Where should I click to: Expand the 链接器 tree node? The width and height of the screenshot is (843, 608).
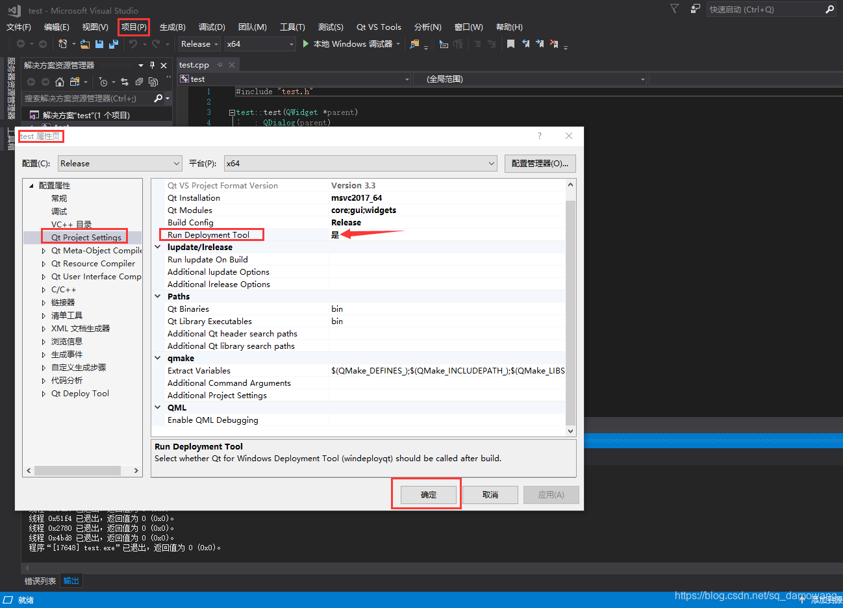(44, 303)
